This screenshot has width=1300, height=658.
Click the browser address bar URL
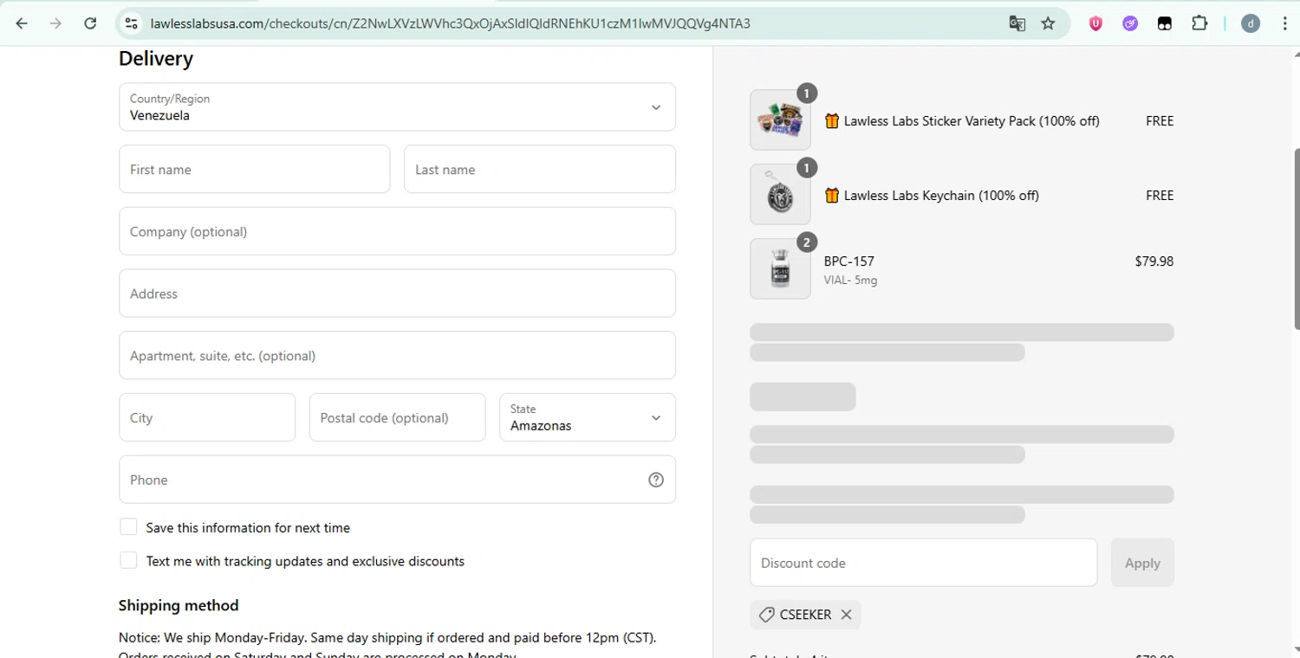coord(451,23)
